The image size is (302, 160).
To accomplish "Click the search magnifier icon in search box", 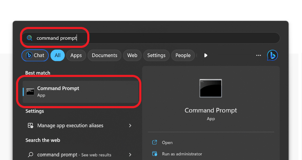I will [30, 38].
